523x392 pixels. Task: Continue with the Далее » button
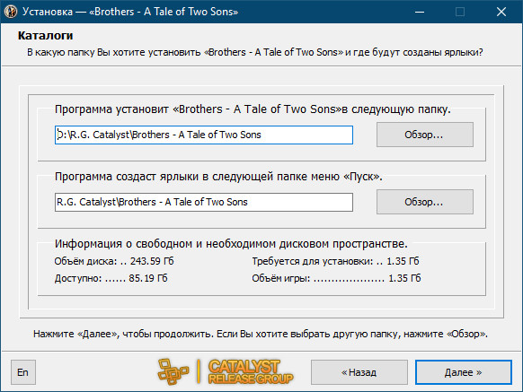click(x=464, y=372)
